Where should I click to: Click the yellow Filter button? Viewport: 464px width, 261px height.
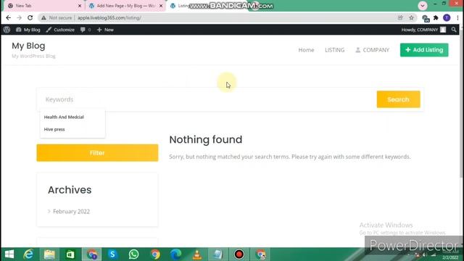97,153
